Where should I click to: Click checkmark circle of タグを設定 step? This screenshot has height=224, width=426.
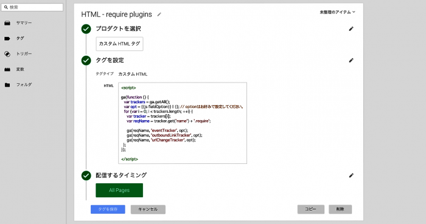tap(86, 61)
